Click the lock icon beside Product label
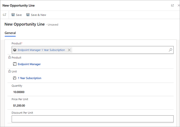 [x=10, y=57]
